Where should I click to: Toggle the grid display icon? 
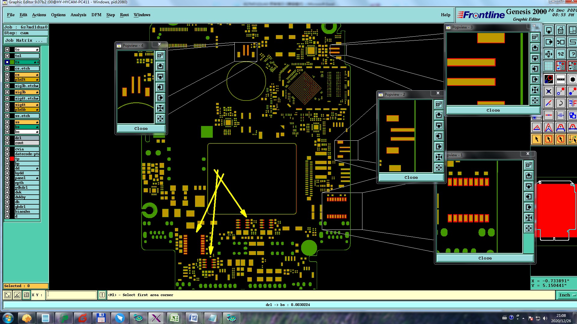coord(549,66)
